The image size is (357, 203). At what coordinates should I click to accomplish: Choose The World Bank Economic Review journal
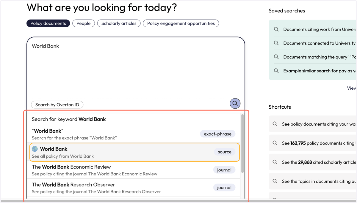pyautogui.click(x=134, y=170)
